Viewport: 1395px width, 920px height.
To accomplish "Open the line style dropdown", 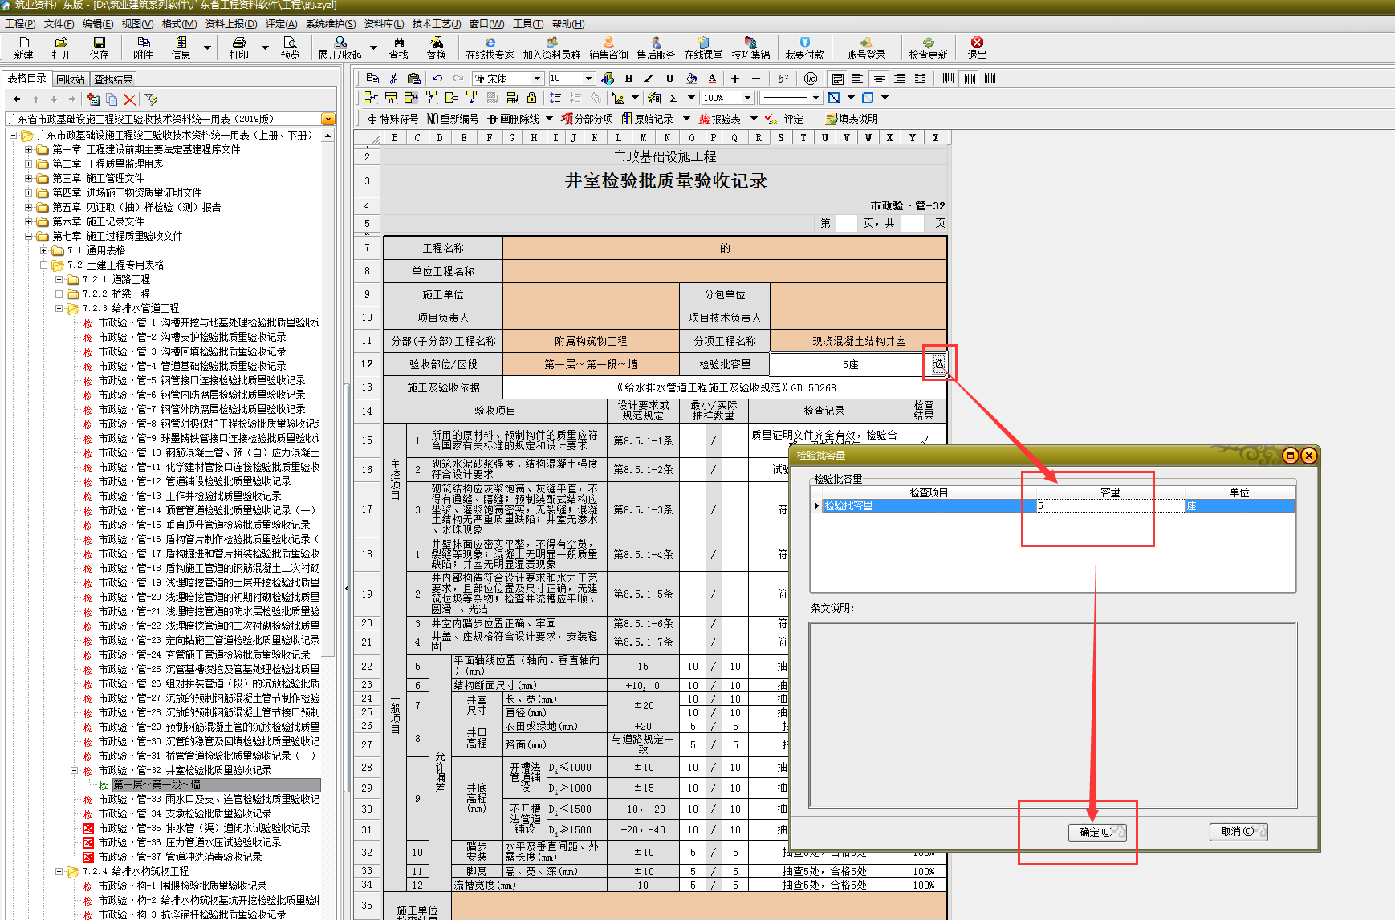I will click(x=815, y=98).
